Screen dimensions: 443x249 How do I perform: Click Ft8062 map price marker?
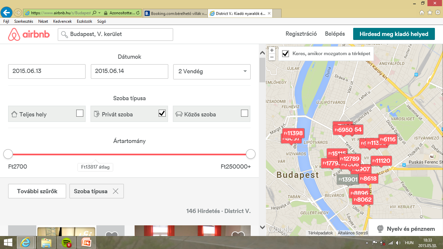tap(362, 199)
